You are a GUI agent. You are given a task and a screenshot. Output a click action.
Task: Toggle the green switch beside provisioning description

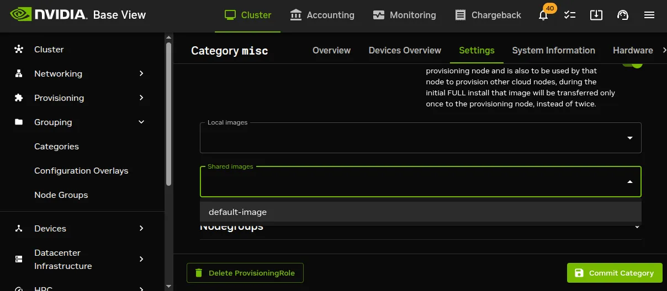633,64
